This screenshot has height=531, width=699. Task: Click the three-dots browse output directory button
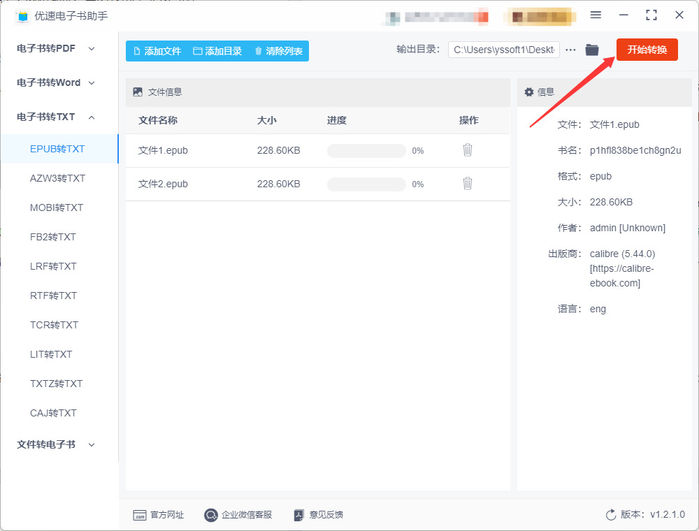pos(570,50)
